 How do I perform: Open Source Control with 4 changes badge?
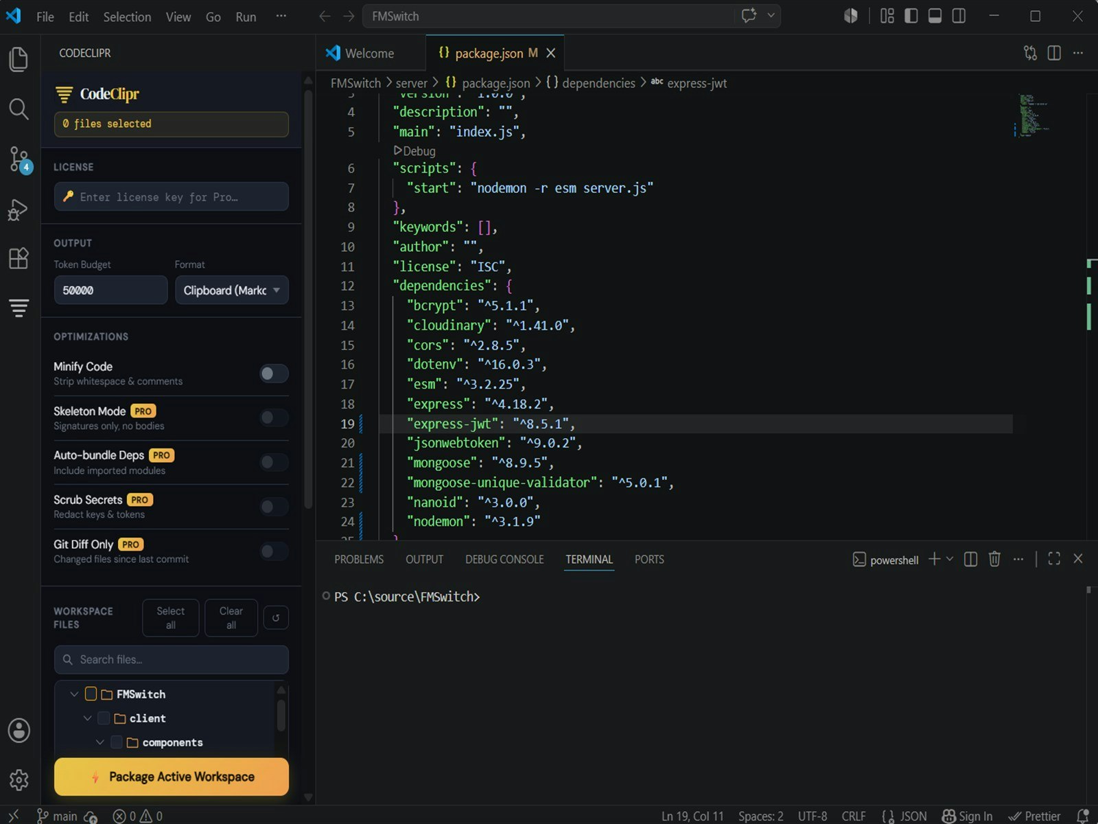coord(19,159)
